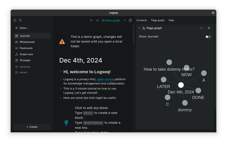The image size is (227, 144).
Task: Toggle the Show Journals switch
Action: (208, 37)
